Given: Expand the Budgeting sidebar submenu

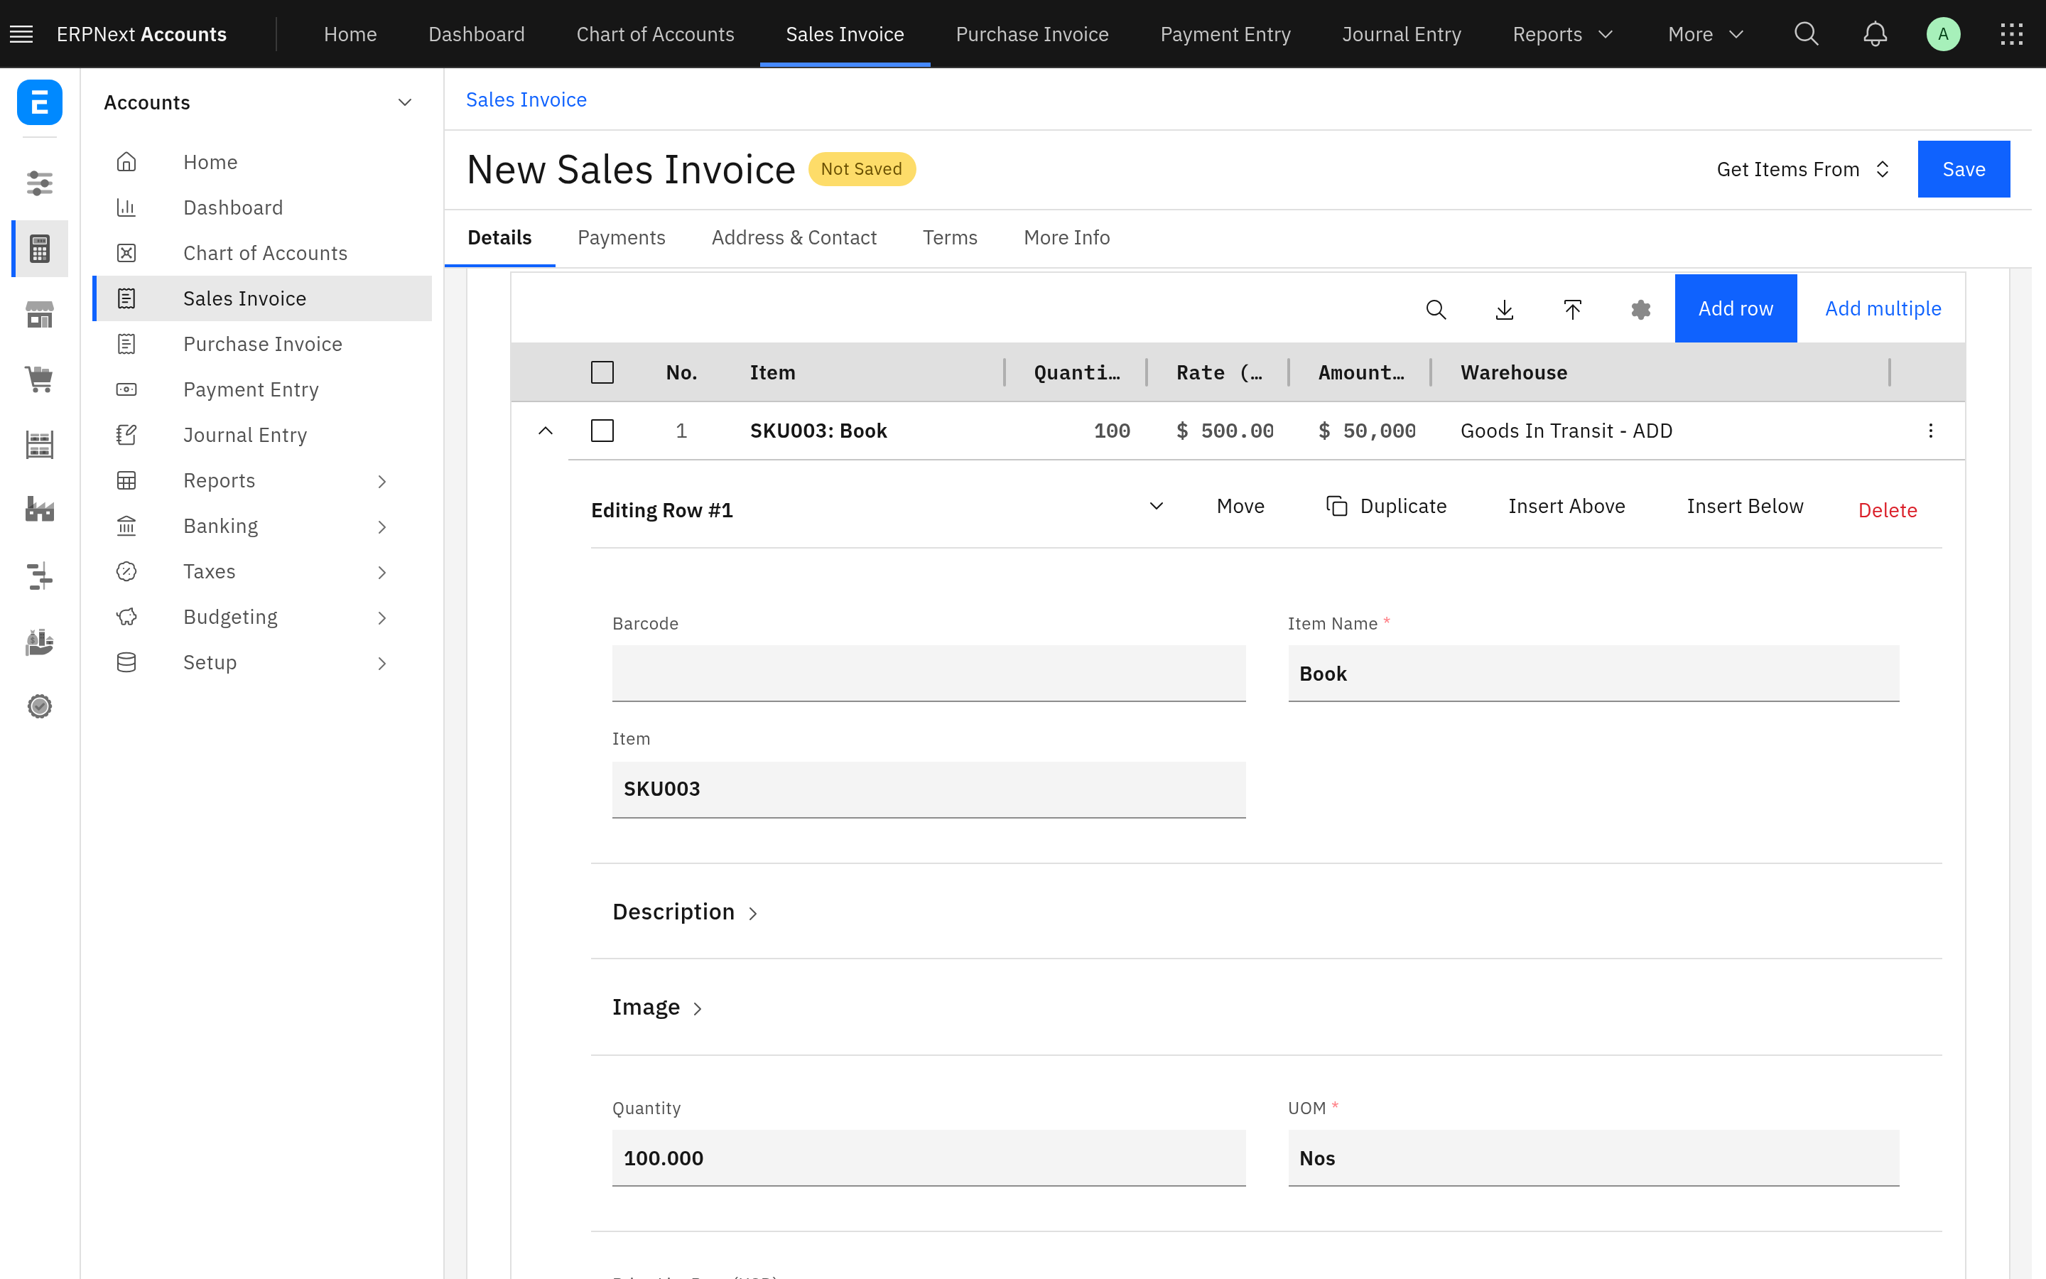Looking at the screenshot, I should [382, 618].
